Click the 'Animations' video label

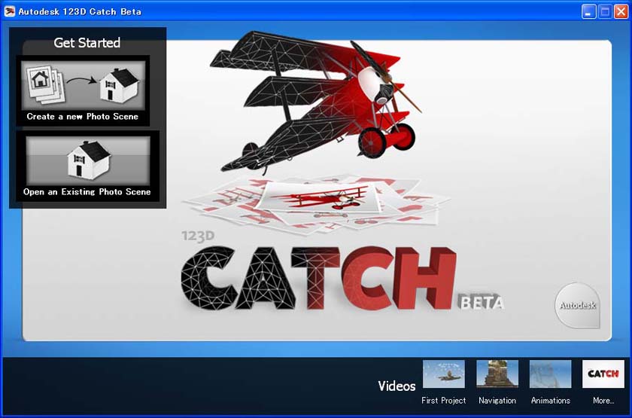coord(550,401)
